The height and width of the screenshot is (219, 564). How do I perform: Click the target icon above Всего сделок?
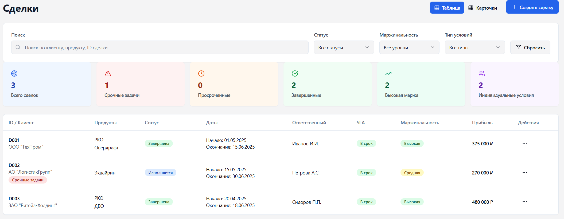(14, 73)
